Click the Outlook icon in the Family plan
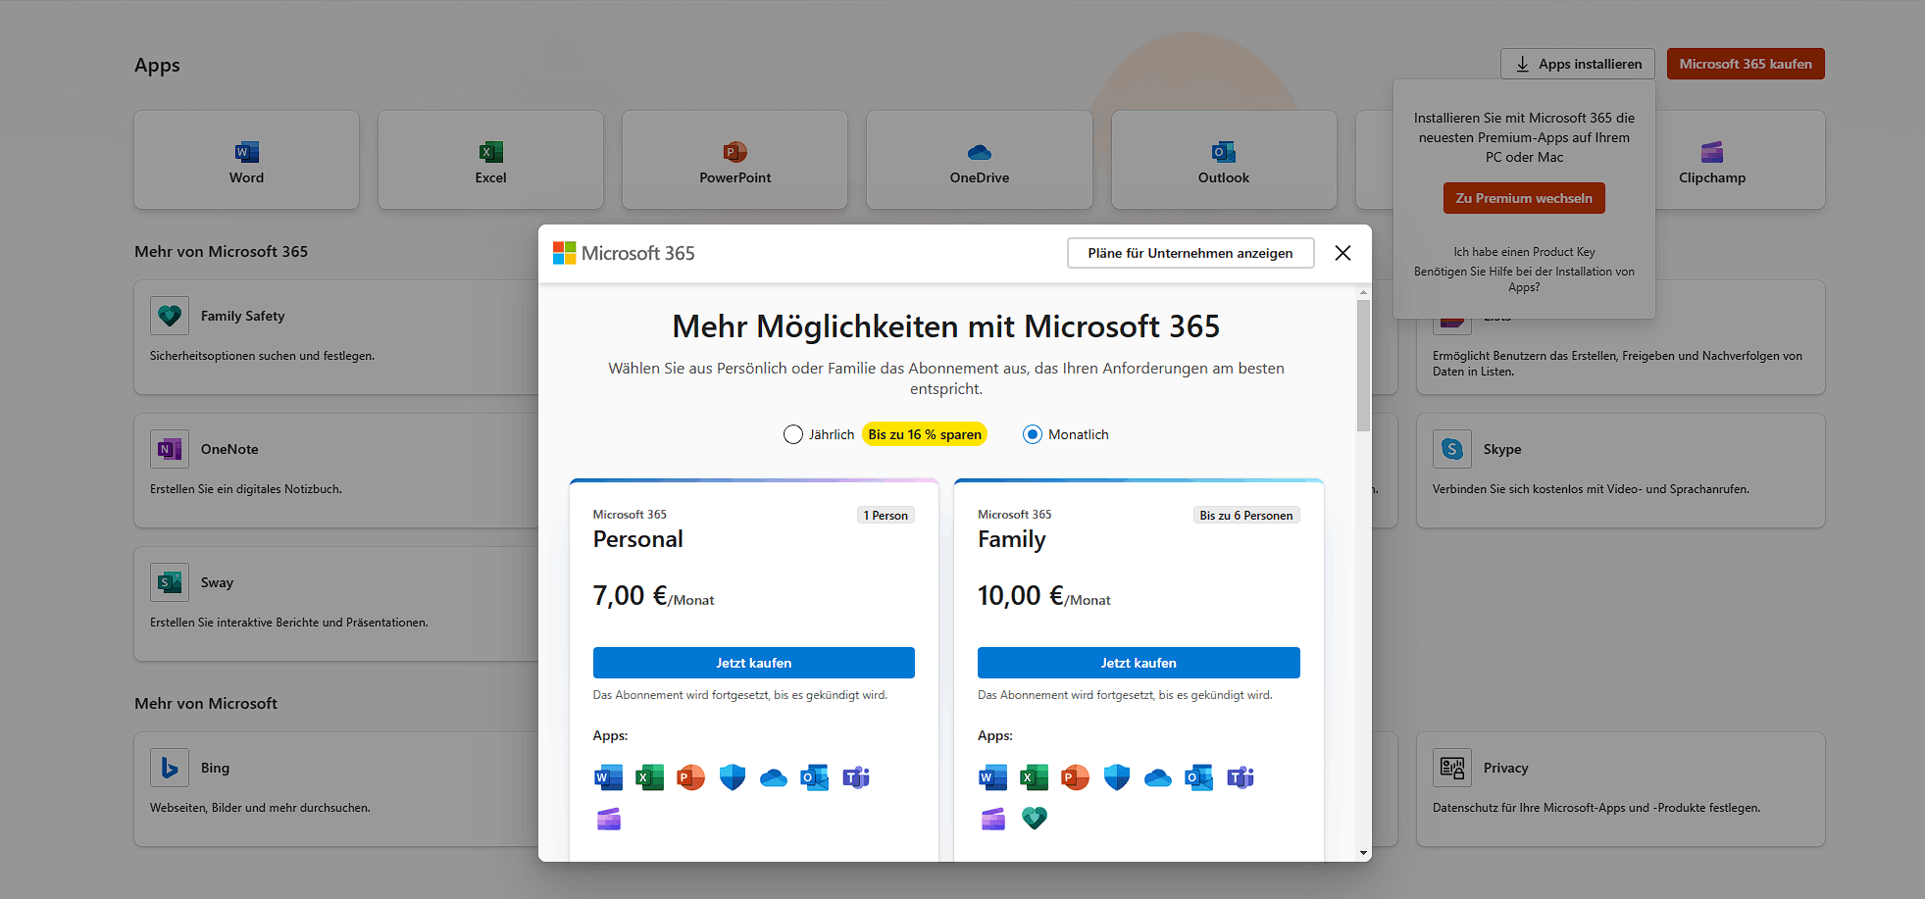 point(1198,777)
